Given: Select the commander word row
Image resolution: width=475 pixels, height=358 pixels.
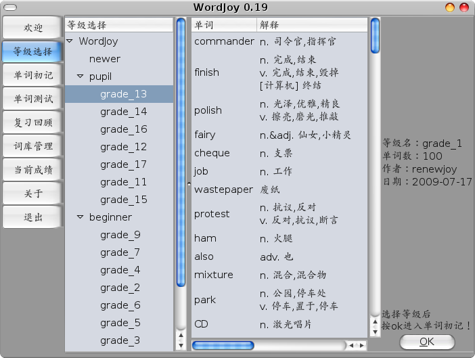Looking at the screenshot, I should (224, 41).
